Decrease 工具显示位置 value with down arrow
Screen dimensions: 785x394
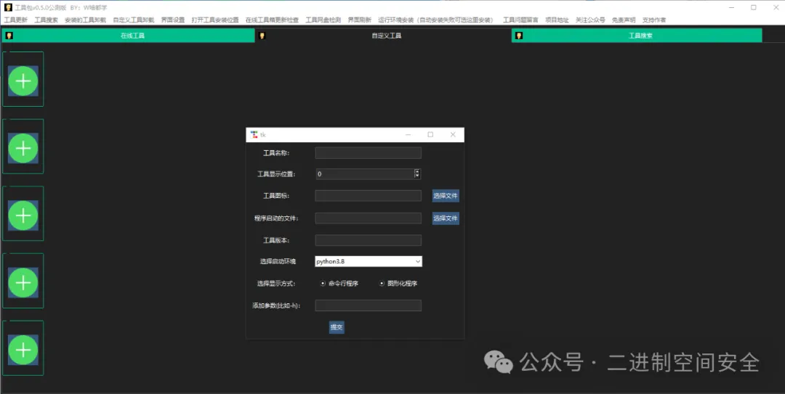417,176
